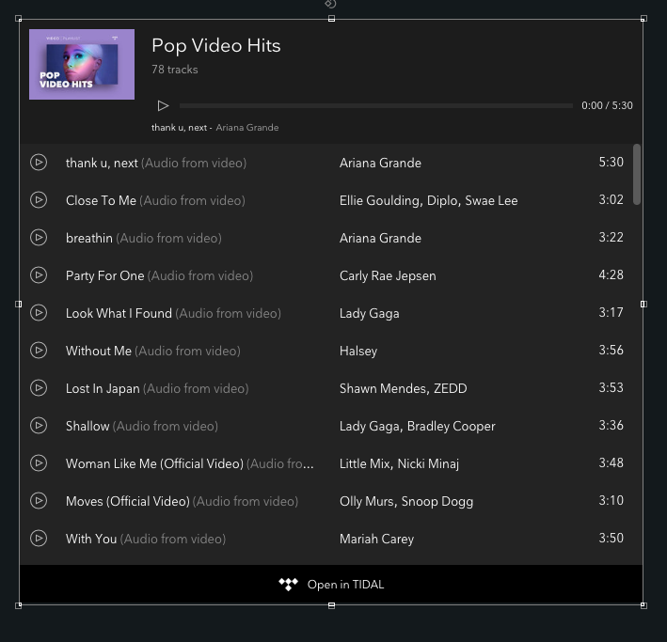
Task: Open the playlist in TIDAL
Action: [331, 585]
